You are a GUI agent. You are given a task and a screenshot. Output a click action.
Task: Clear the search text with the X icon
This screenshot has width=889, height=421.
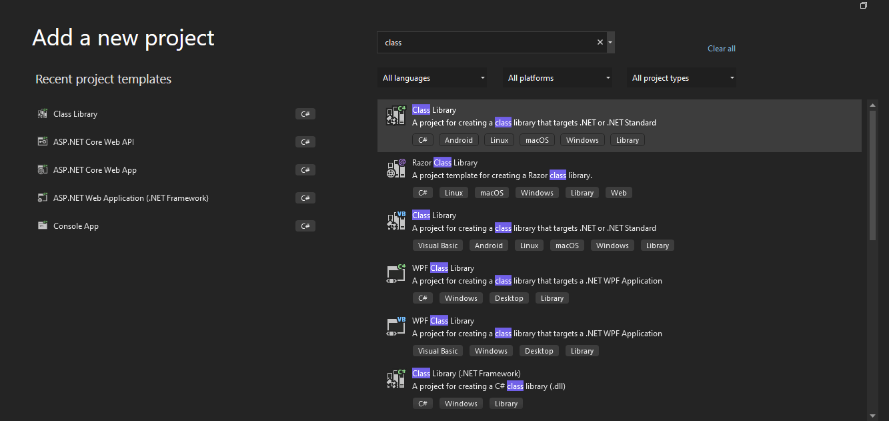600,42
